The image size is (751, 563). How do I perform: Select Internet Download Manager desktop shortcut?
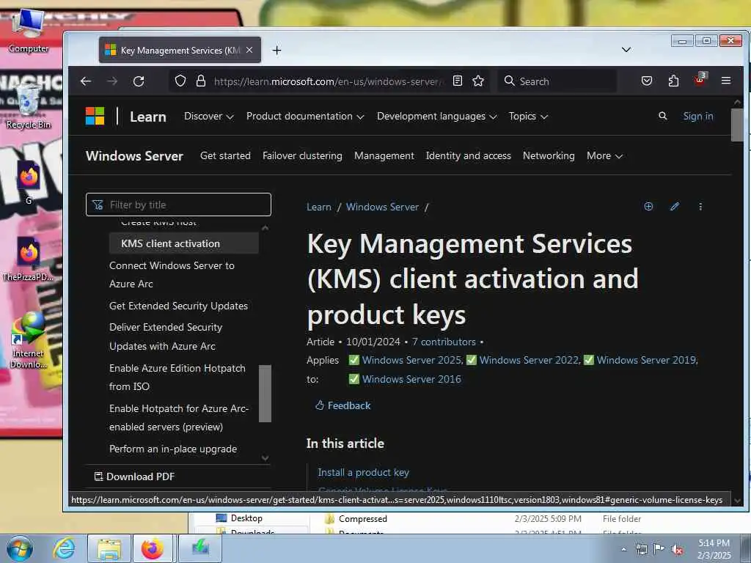[x=29, y=340]
